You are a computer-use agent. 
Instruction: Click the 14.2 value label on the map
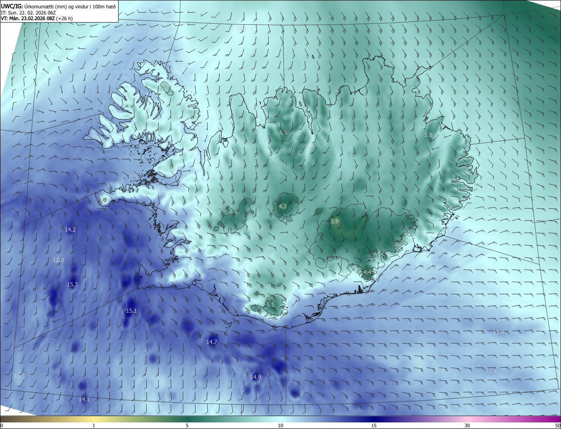[x=70, y=229]
